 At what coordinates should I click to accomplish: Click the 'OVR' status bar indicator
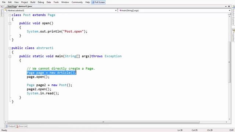[231, 130]
